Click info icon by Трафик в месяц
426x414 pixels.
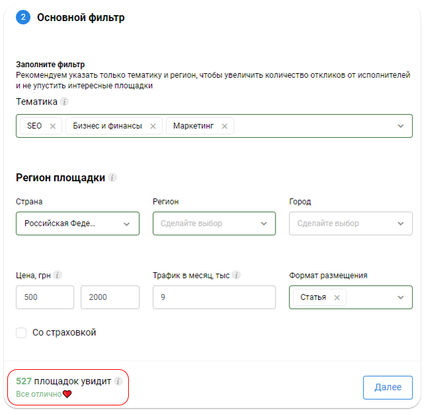click(236, 276)
